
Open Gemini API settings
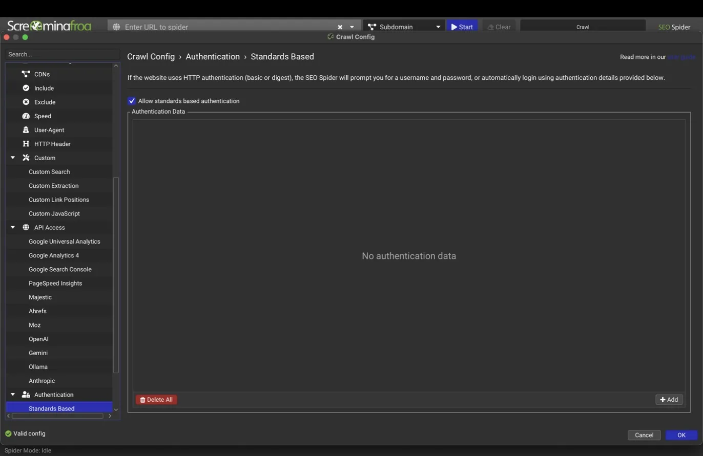[38, 353]
